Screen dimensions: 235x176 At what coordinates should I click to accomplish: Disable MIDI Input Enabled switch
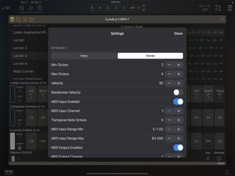(x=178, y=102)
